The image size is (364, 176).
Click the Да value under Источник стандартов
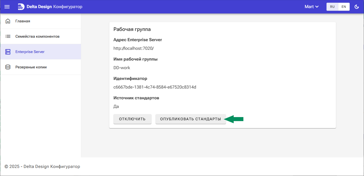pos(116,107)
